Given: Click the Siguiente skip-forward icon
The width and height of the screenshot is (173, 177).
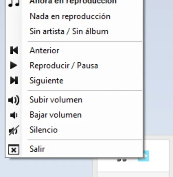Looking at the screenshot, I should click(14, 80).
